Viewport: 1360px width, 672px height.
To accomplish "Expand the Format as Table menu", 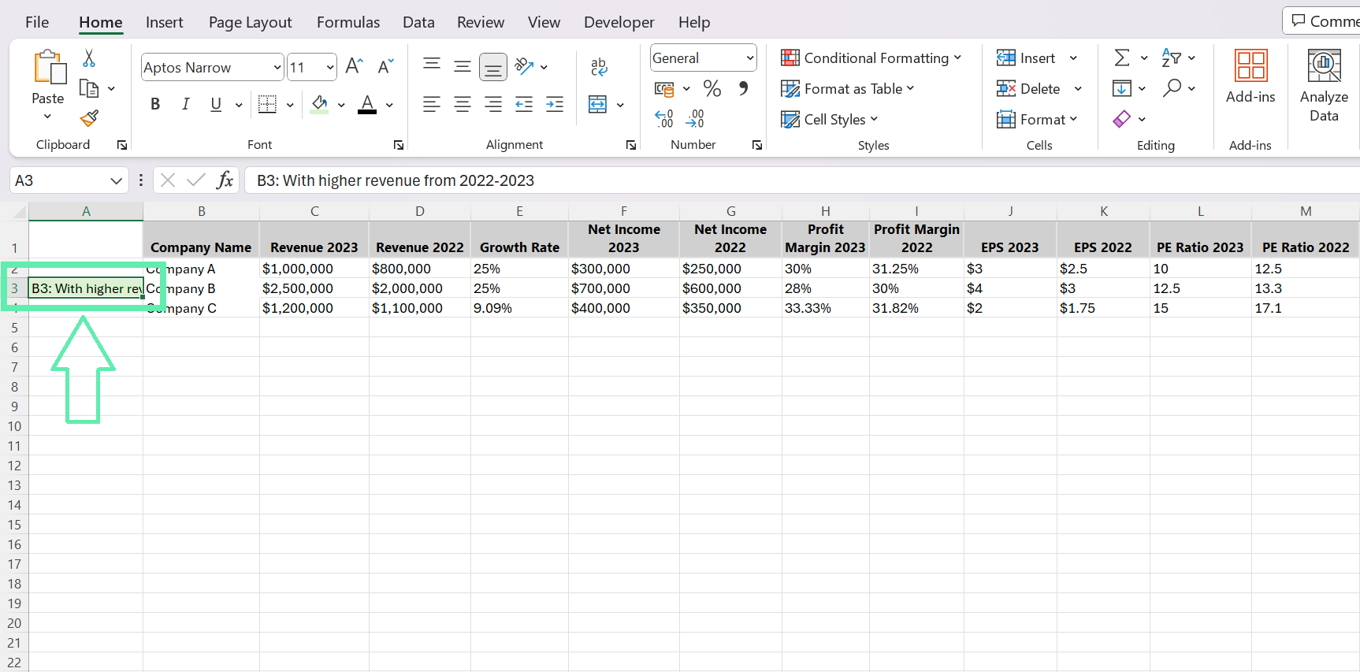I will click(848, 88).
